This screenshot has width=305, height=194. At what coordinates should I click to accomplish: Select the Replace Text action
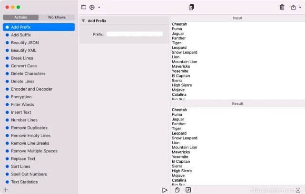pos(39,159)
